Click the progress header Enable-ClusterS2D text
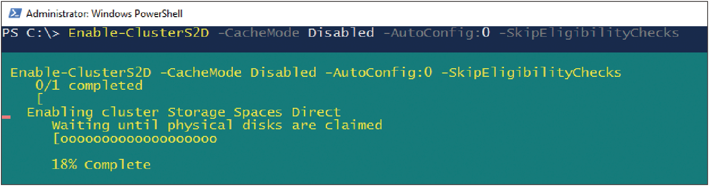This screenshot has height=187, width=710. [x=81, y=73]
